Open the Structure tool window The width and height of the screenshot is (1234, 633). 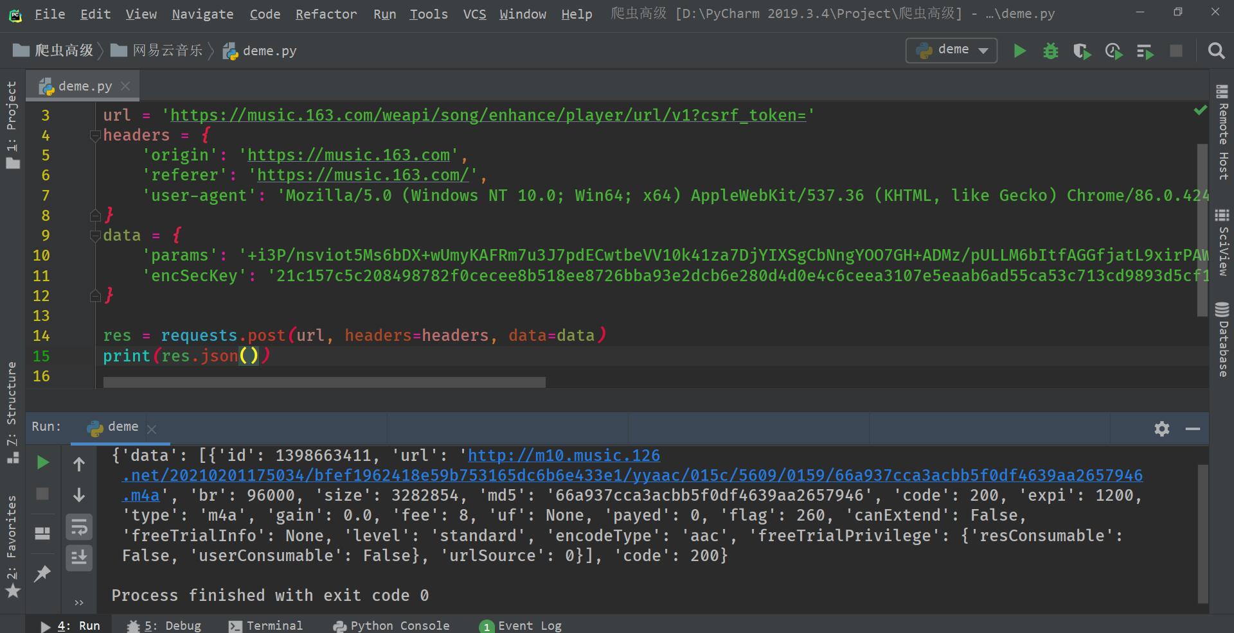click(x=12, y=412)
